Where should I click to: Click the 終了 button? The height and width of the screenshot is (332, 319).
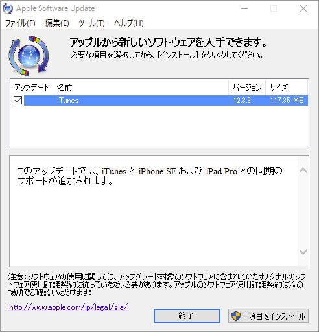187,316
